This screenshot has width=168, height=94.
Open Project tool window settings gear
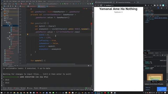coord(16,6)
